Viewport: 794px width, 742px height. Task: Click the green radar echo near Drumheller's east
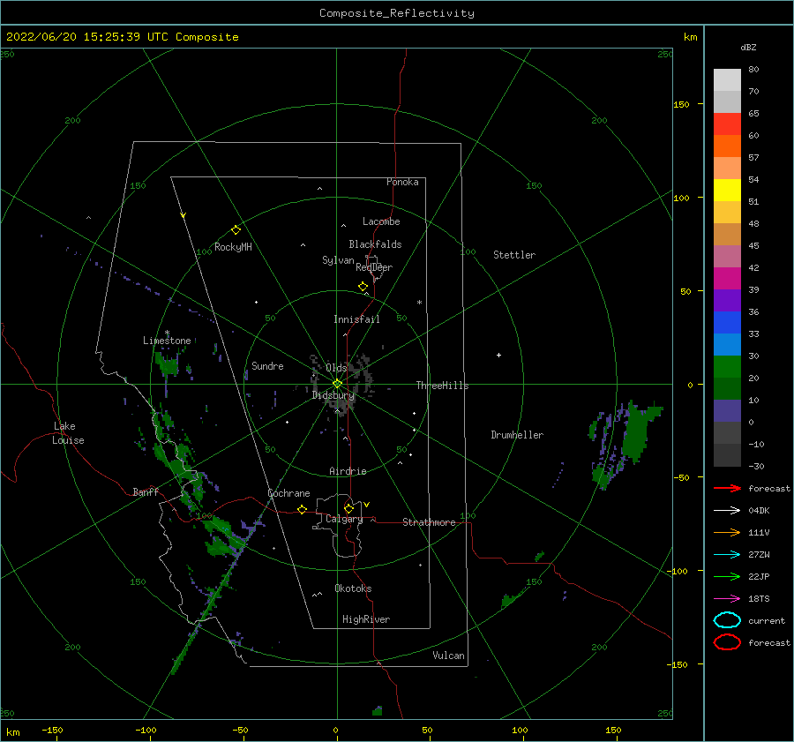point(637,431)
